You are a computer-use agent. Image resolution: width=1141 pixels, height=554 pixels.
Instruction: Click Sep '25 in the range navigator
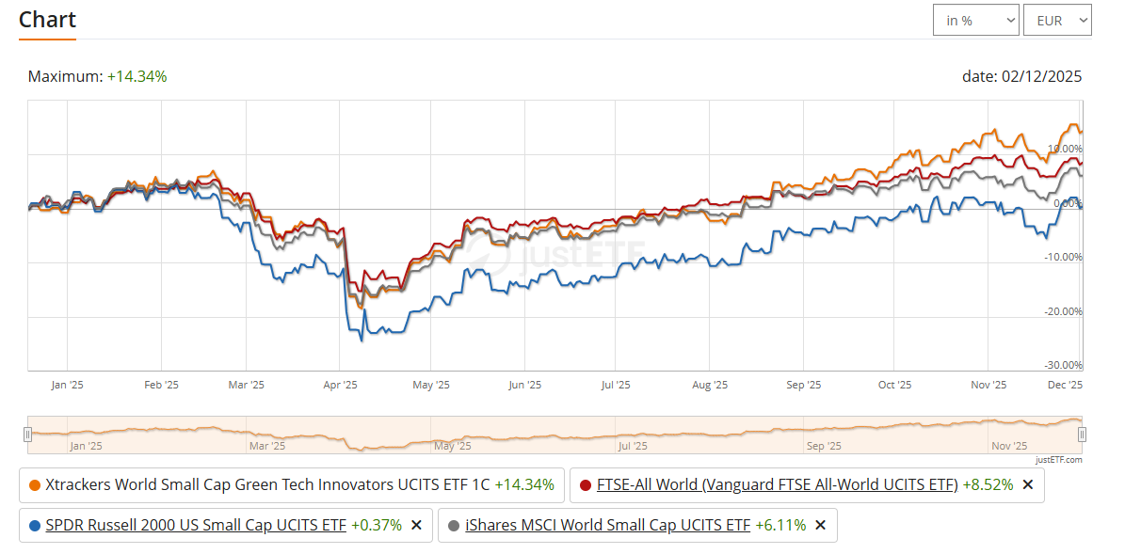822,446
